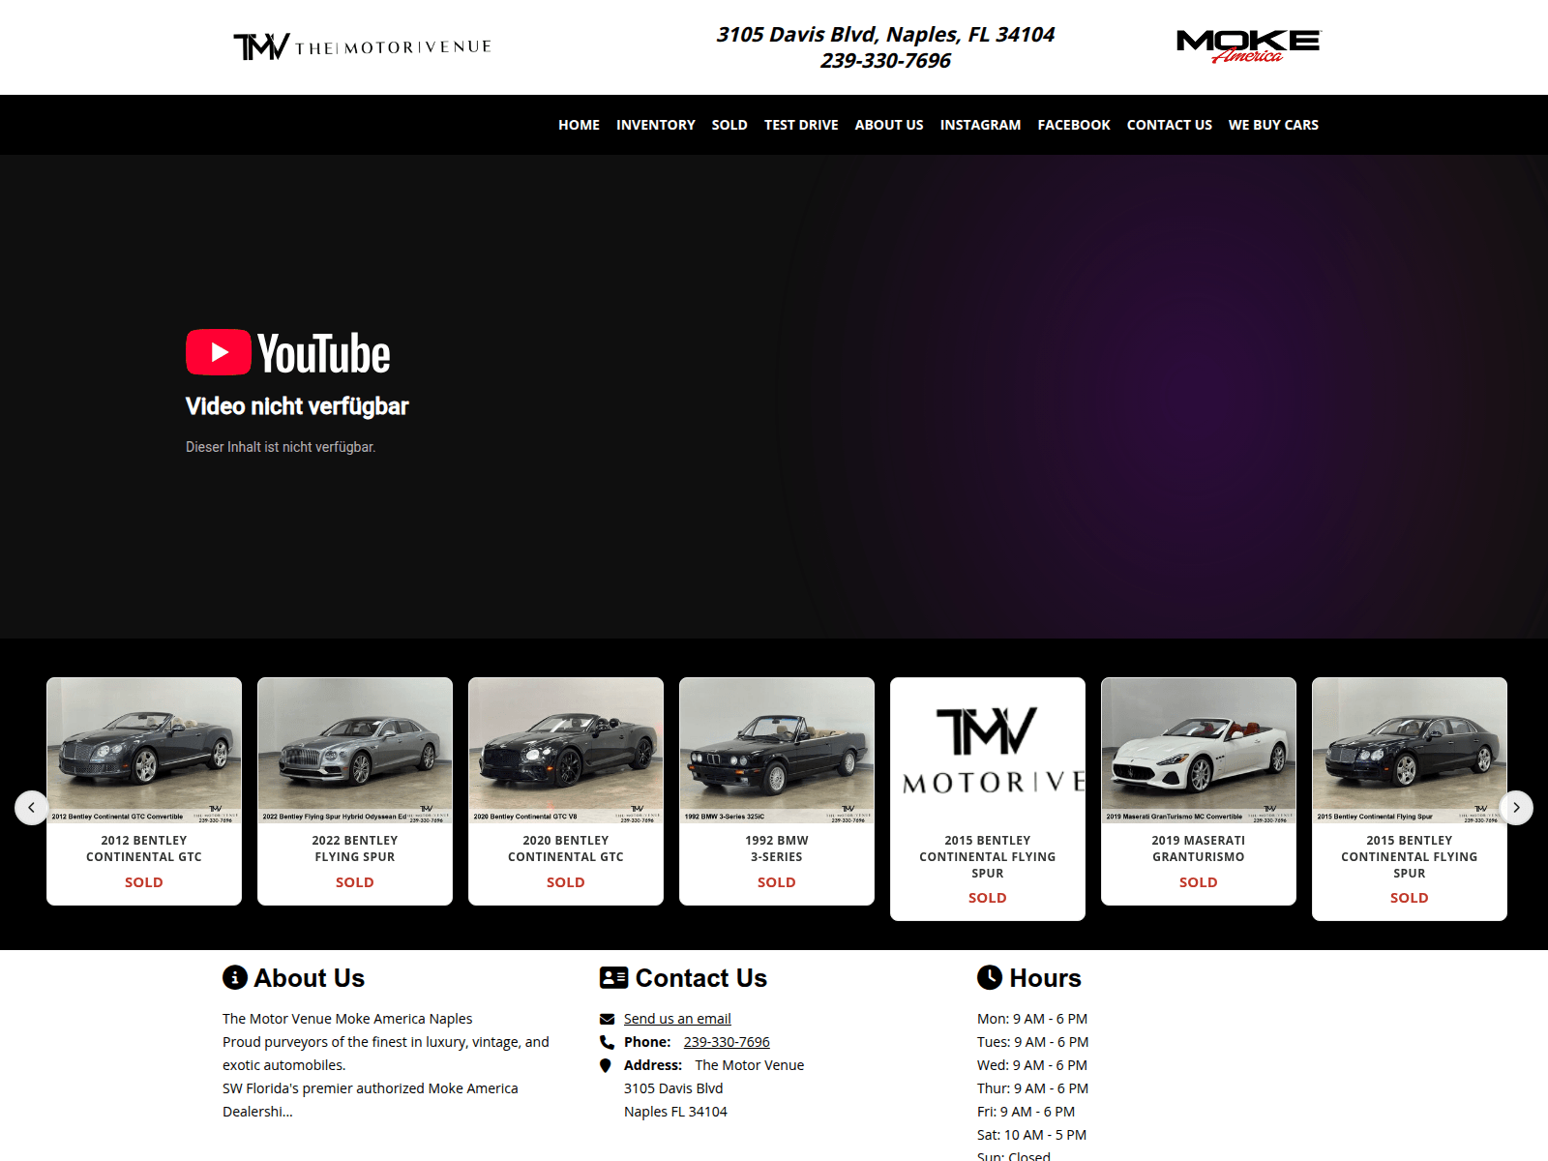The image size is (1548, 1161).
Task: Click the About Us info icon
Action: point(235,977)
